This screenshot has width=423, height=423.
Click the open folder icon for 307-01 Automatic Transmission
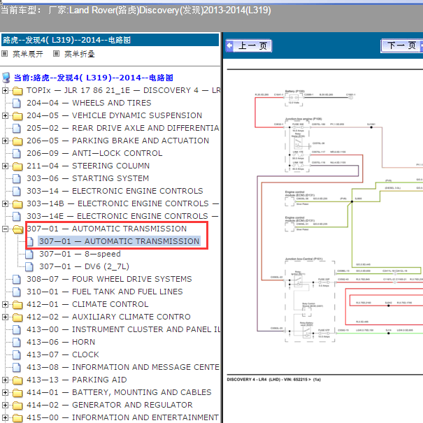[x=17, y=229]
